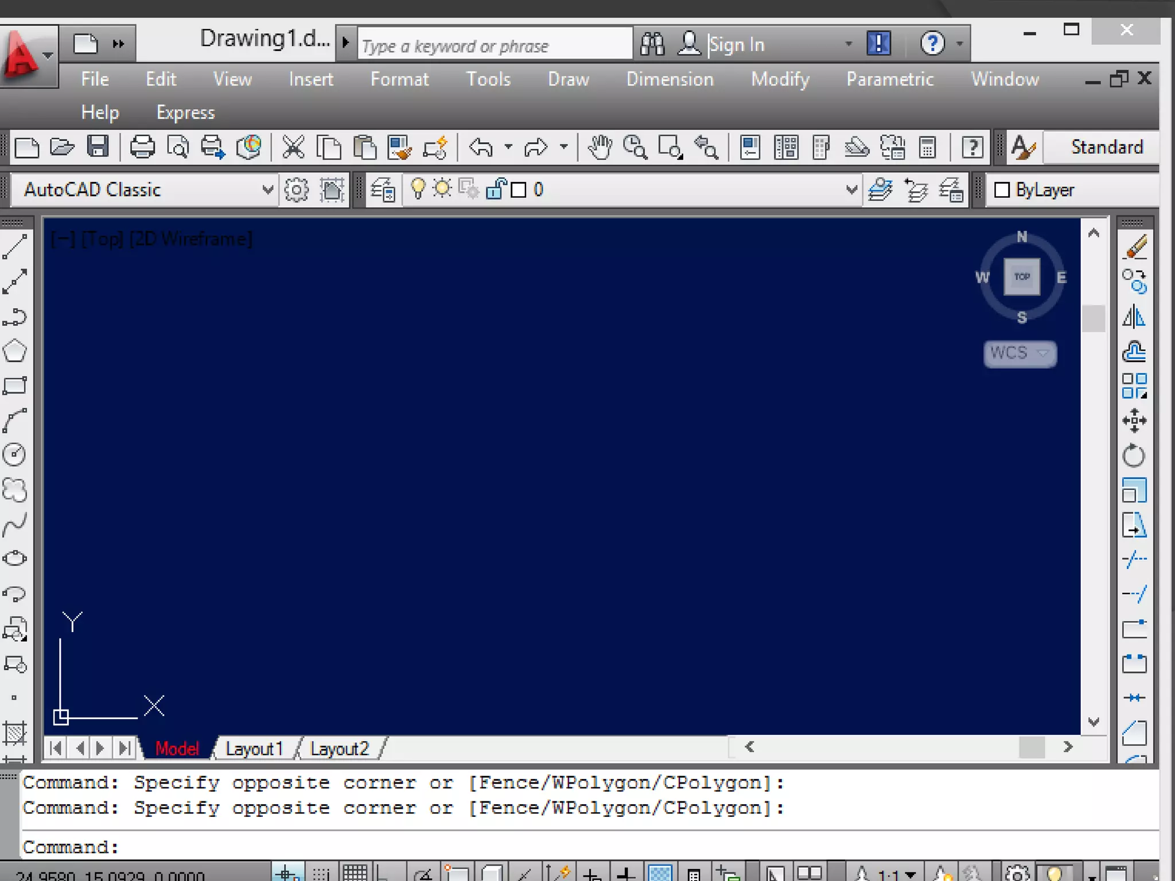Screen dimensions: 1175x881
Task: Open the Layer Properties Manager icon
Action: click(383, 190)
